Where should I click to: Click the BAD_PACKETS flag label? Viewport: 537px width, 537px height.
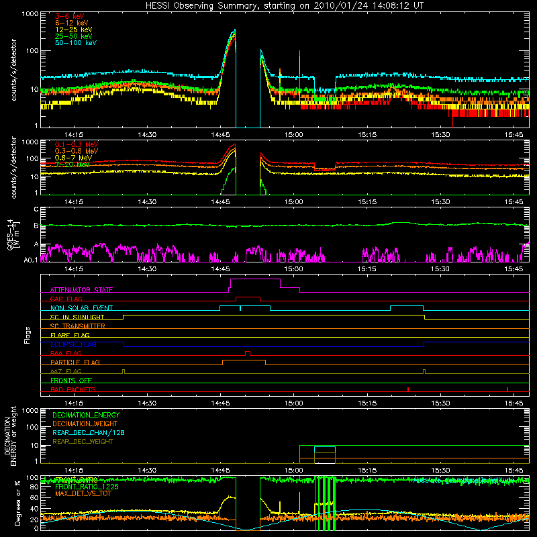click(x=73, y=389)
